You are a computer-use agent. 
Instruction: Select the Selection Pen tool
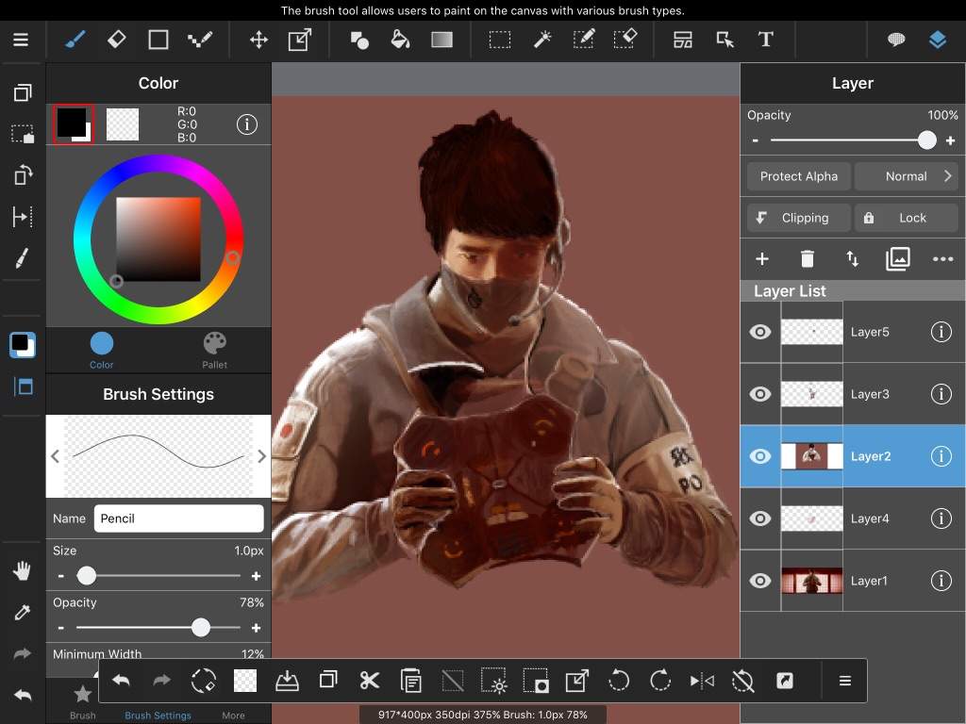click(x=583, y=40)
